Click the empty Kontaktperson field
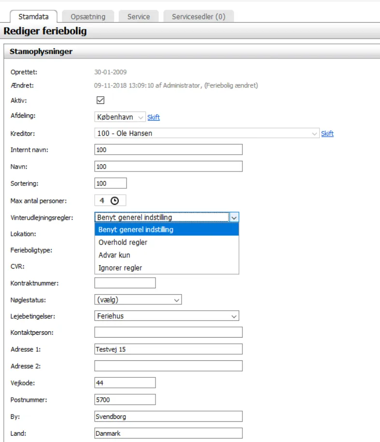380x442 pixels. click(169, 332)
